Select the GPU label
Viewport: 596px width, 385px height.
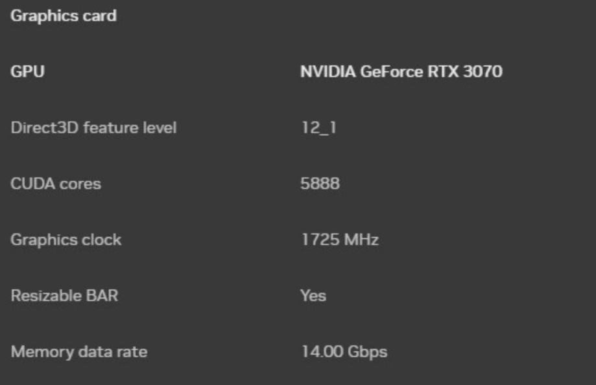28,72
